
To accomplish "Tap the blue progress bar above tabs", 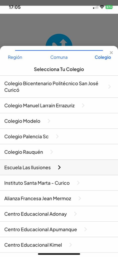I will [59, 50].
